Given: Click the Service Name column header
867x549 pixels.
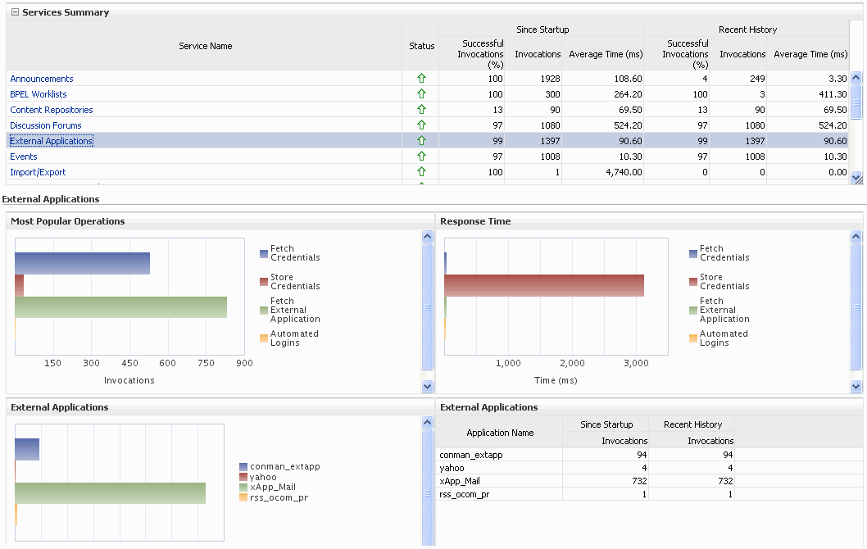Looking at the screenshot, I should pos(205,46).
